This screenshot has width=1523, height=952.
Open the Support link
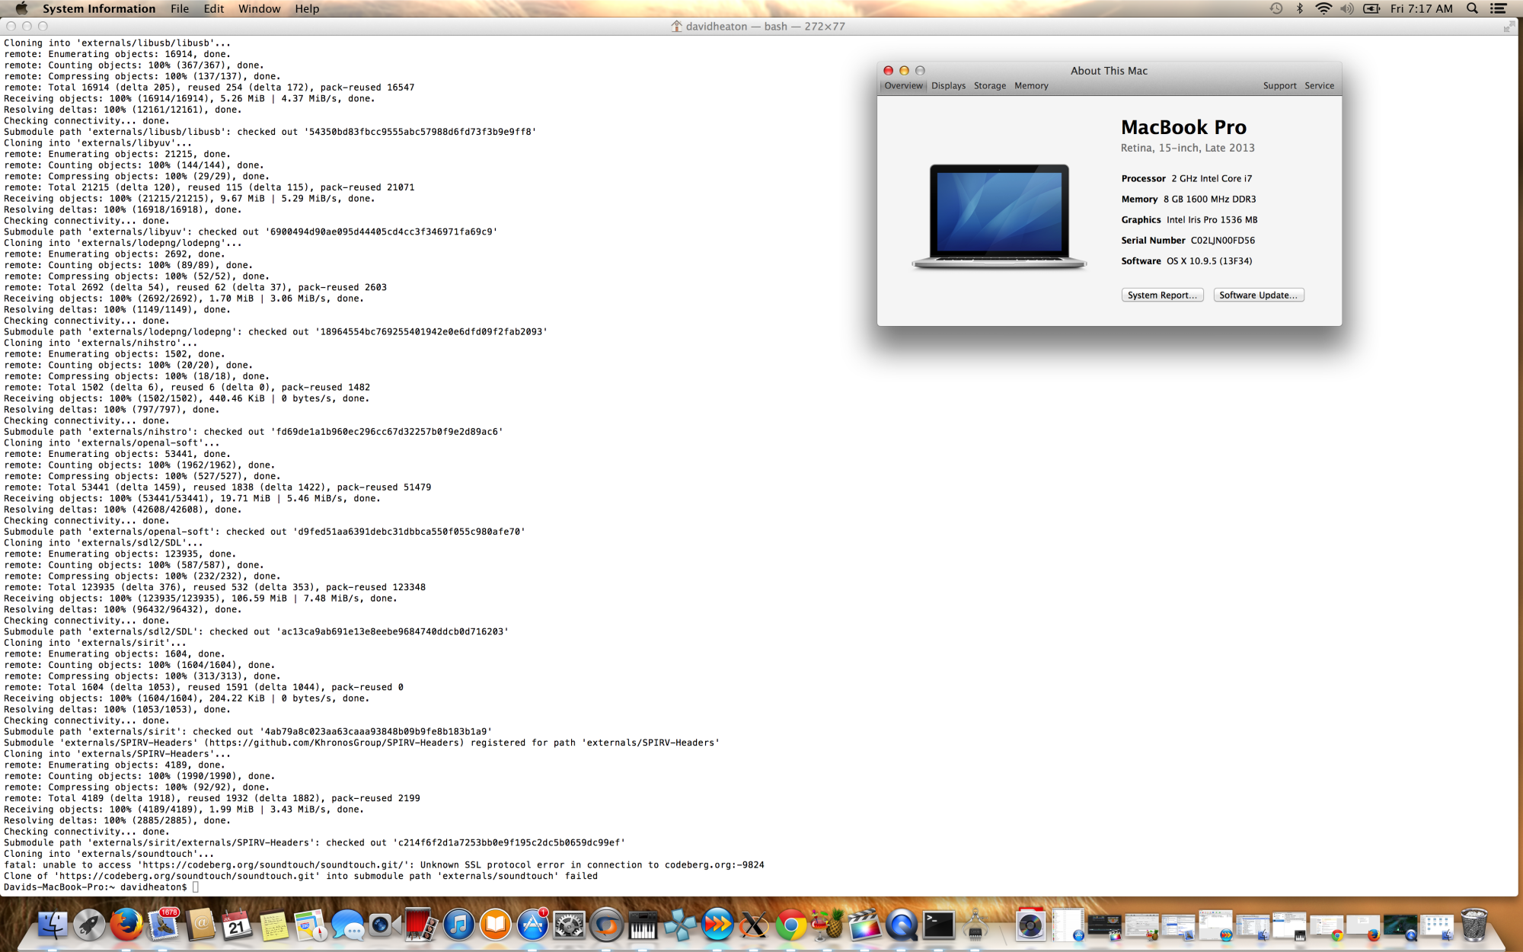click(1279, 86)
